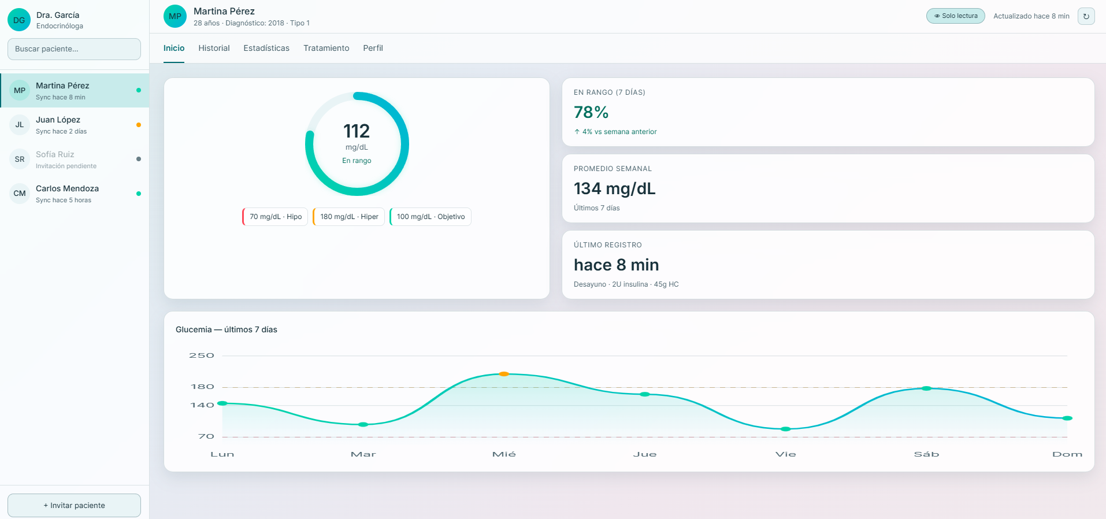Click Martina Pérez's MP avatar in sidebar
Image resolution: width=1106 pixels, height=519 pixels.
(20, 90)
